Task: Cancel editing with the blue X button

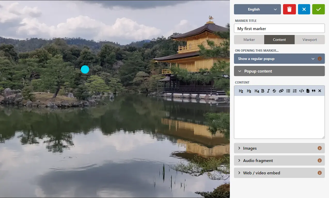Action: 304,9
